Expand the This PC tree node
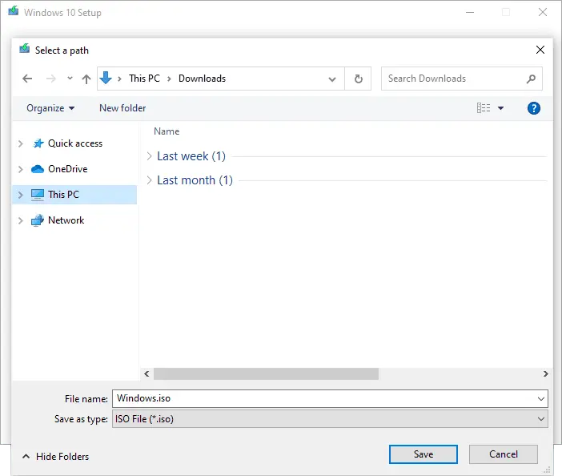 [x=21, y=195]
